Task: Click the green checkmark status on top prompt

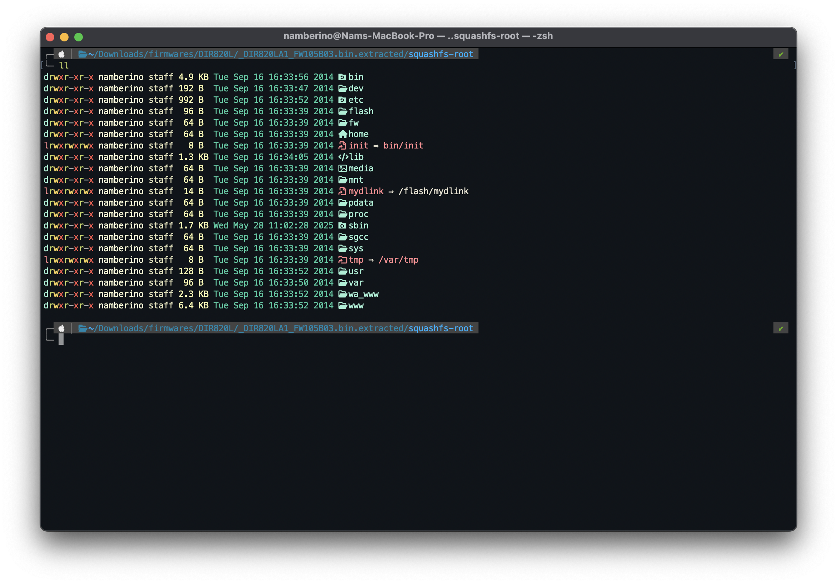Action: [781, 54]
